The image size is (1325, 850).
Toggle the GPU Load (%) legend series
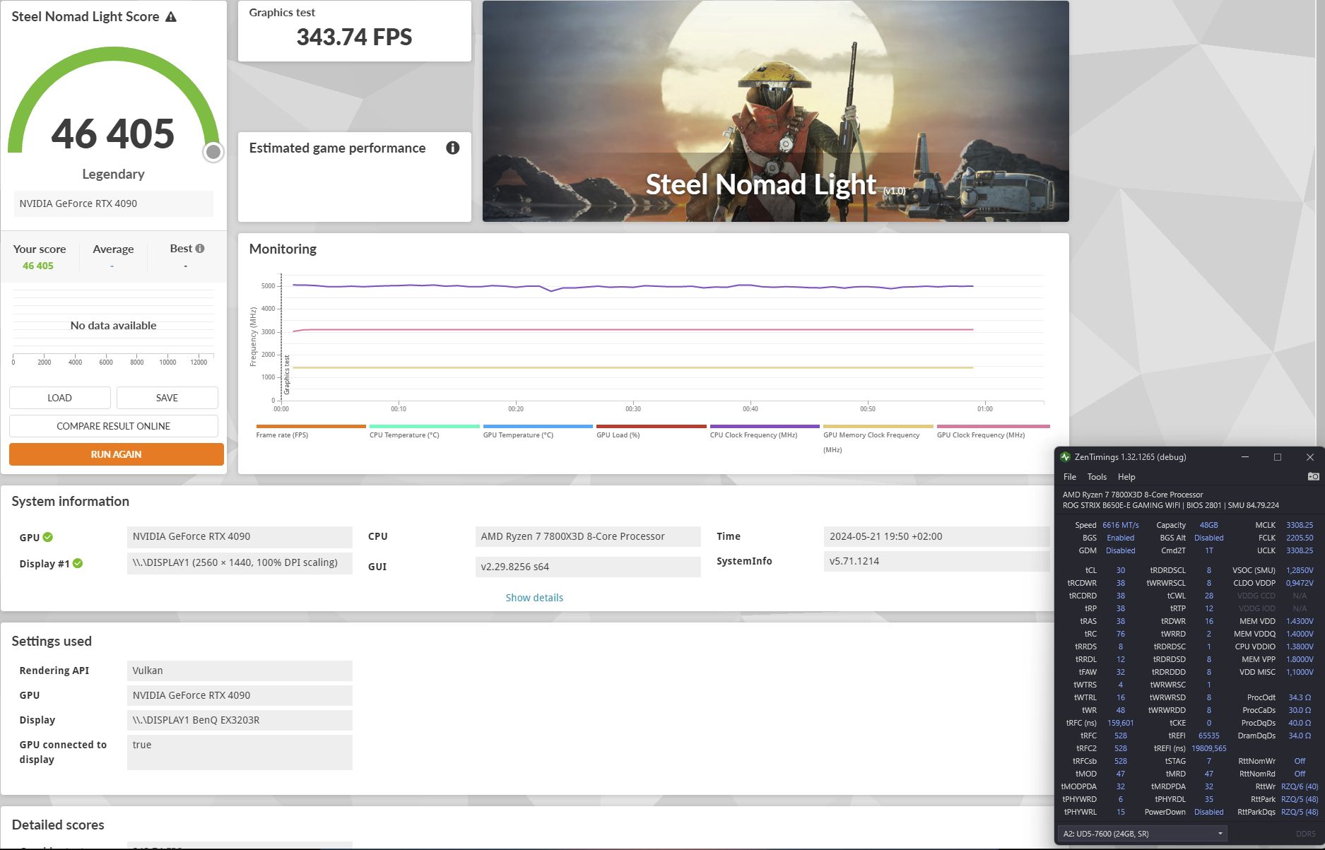(651, 431)
